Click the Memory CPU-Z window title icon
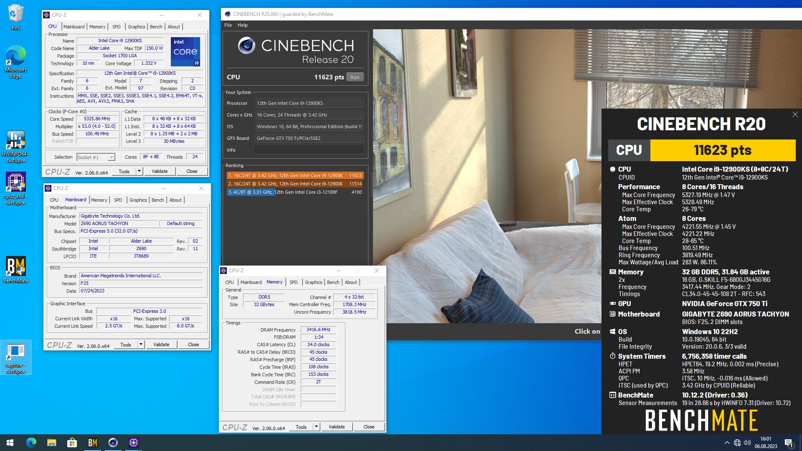Screen dimensions: 802x451 coord(224,271)
